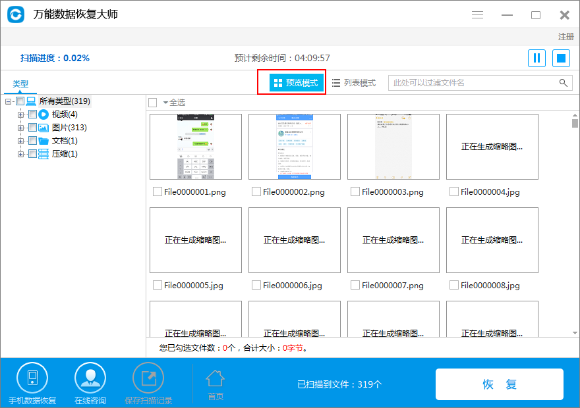Click the archive icon next to 压缩(1)
Viewport: 580px width, 408px height.
tap(43, 154)
